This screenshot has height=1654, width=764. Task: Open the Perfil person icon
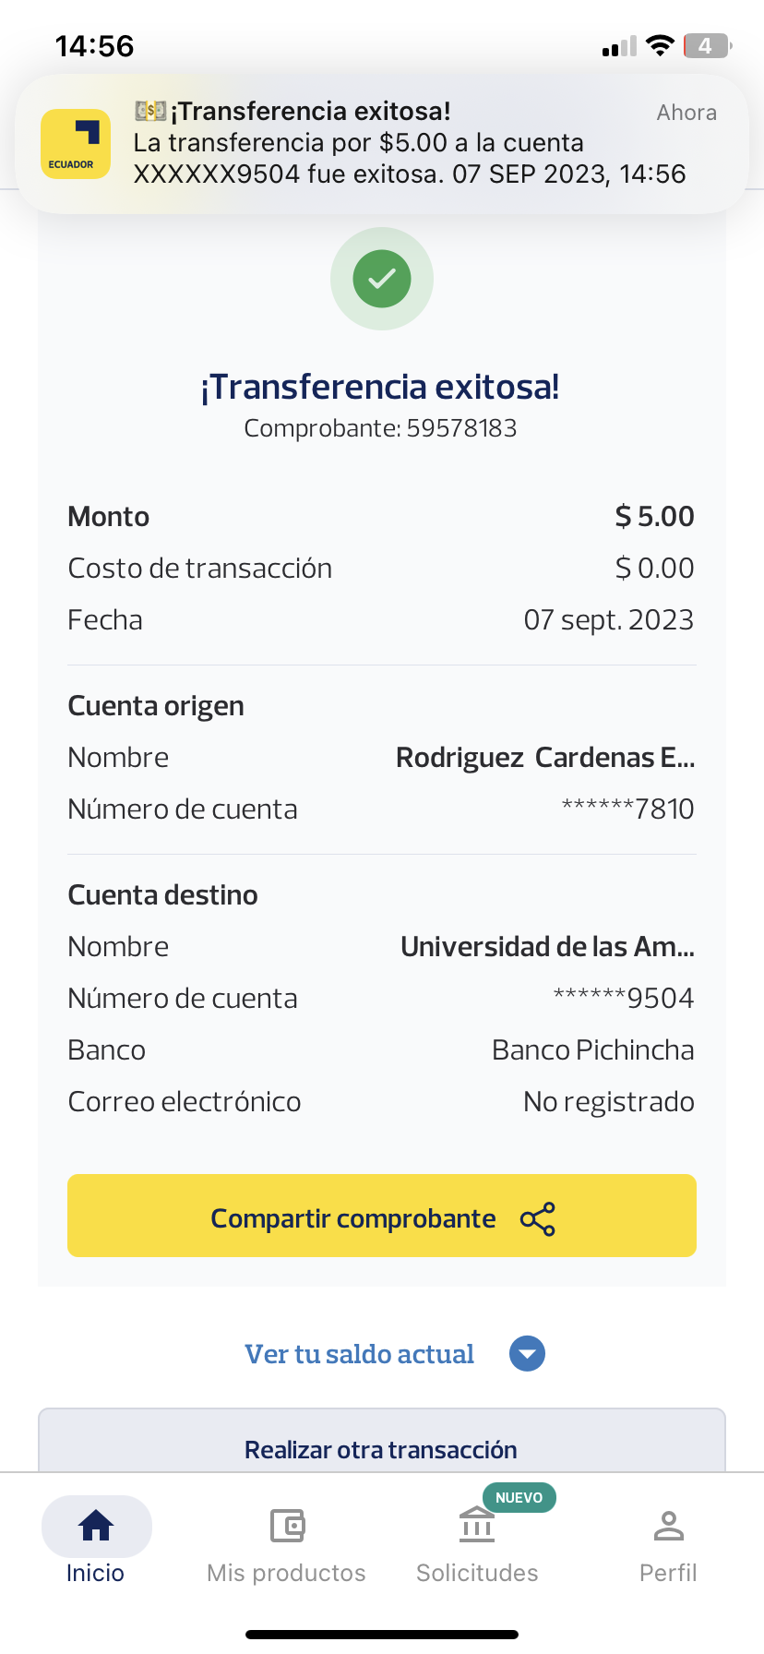(x=668, y=1526)
